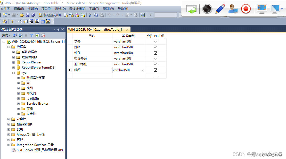Click the 学号 column name cell

92,41
